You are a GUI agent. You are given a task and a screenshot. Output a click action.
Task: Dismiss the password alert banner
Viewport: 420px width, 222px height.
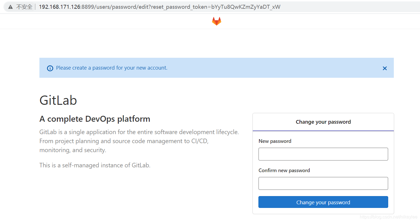tap(385, 68)
